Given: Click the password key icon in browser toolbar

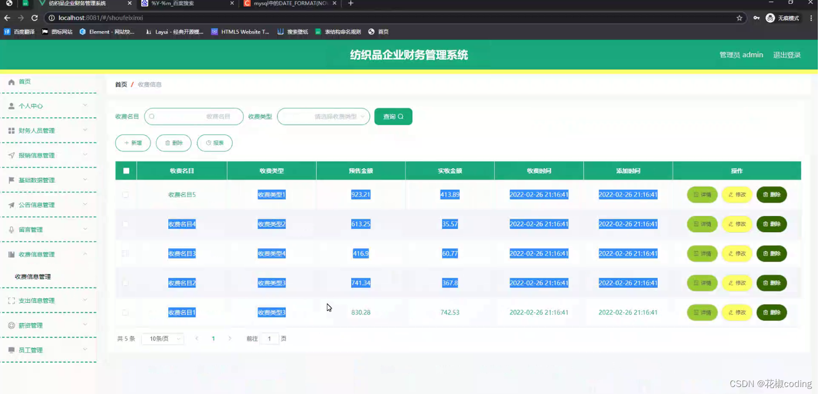Looking at the screenshot, I should (x=757, y=18).
